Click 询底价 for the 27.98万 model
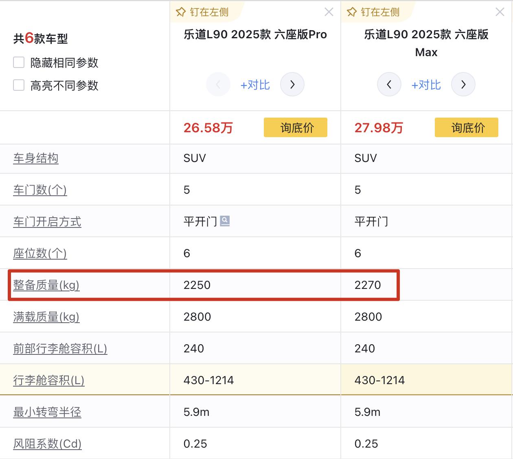This screenshot has width=513, height=459. [467, 127]
